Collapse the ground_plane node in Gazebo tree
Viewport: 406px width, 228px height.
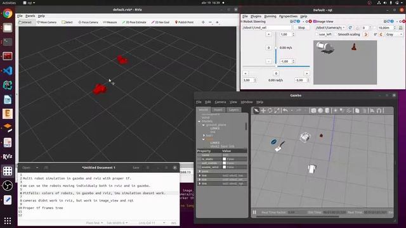point(204,125)
